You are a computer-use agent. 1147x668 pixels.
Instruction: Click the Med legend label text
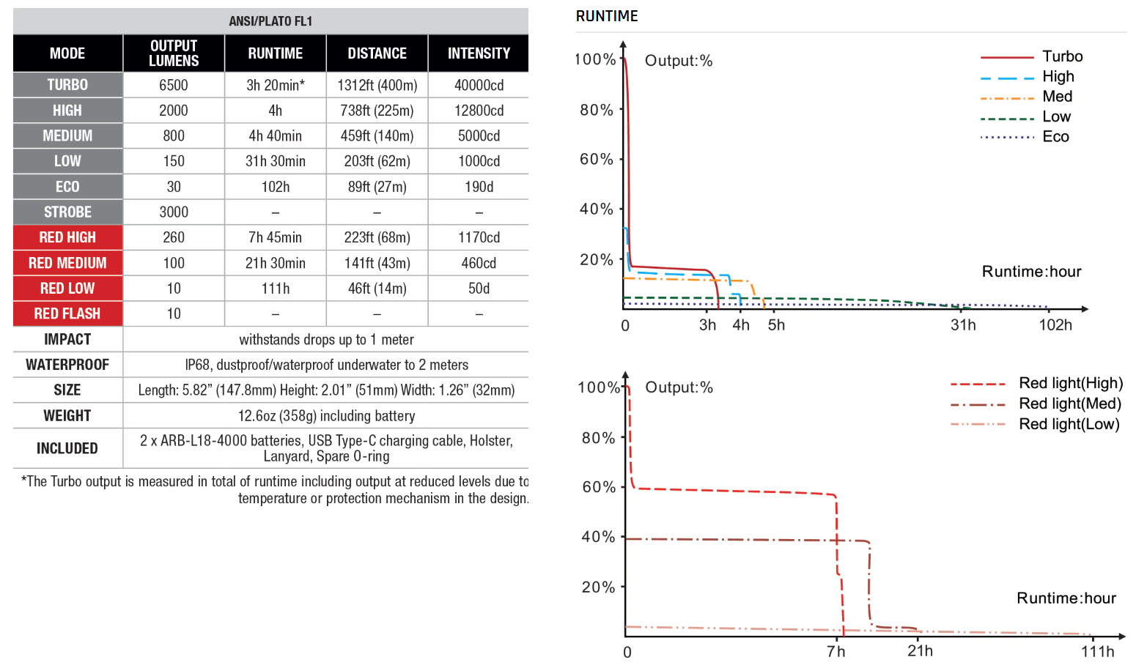click(x=1057, y=97)
